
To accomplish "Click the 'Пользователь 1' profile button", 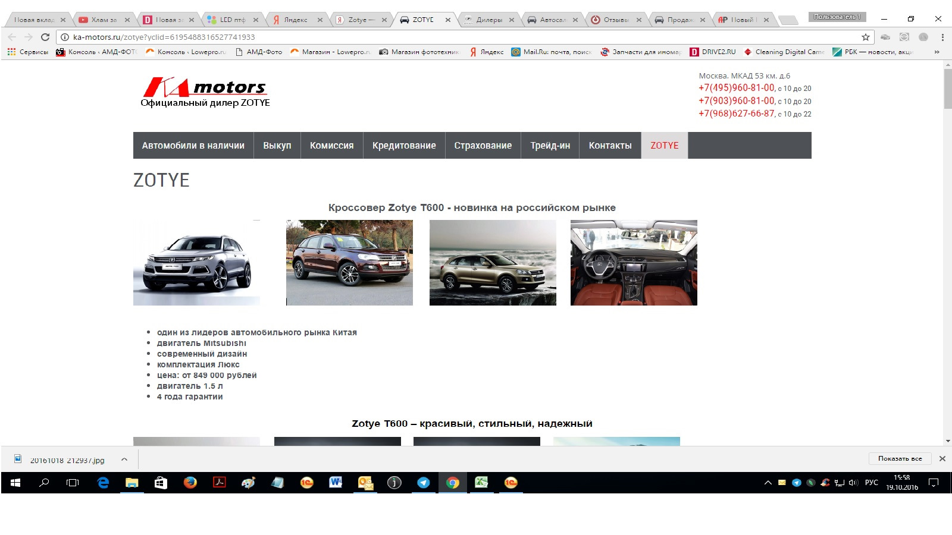I will [837, 17].
